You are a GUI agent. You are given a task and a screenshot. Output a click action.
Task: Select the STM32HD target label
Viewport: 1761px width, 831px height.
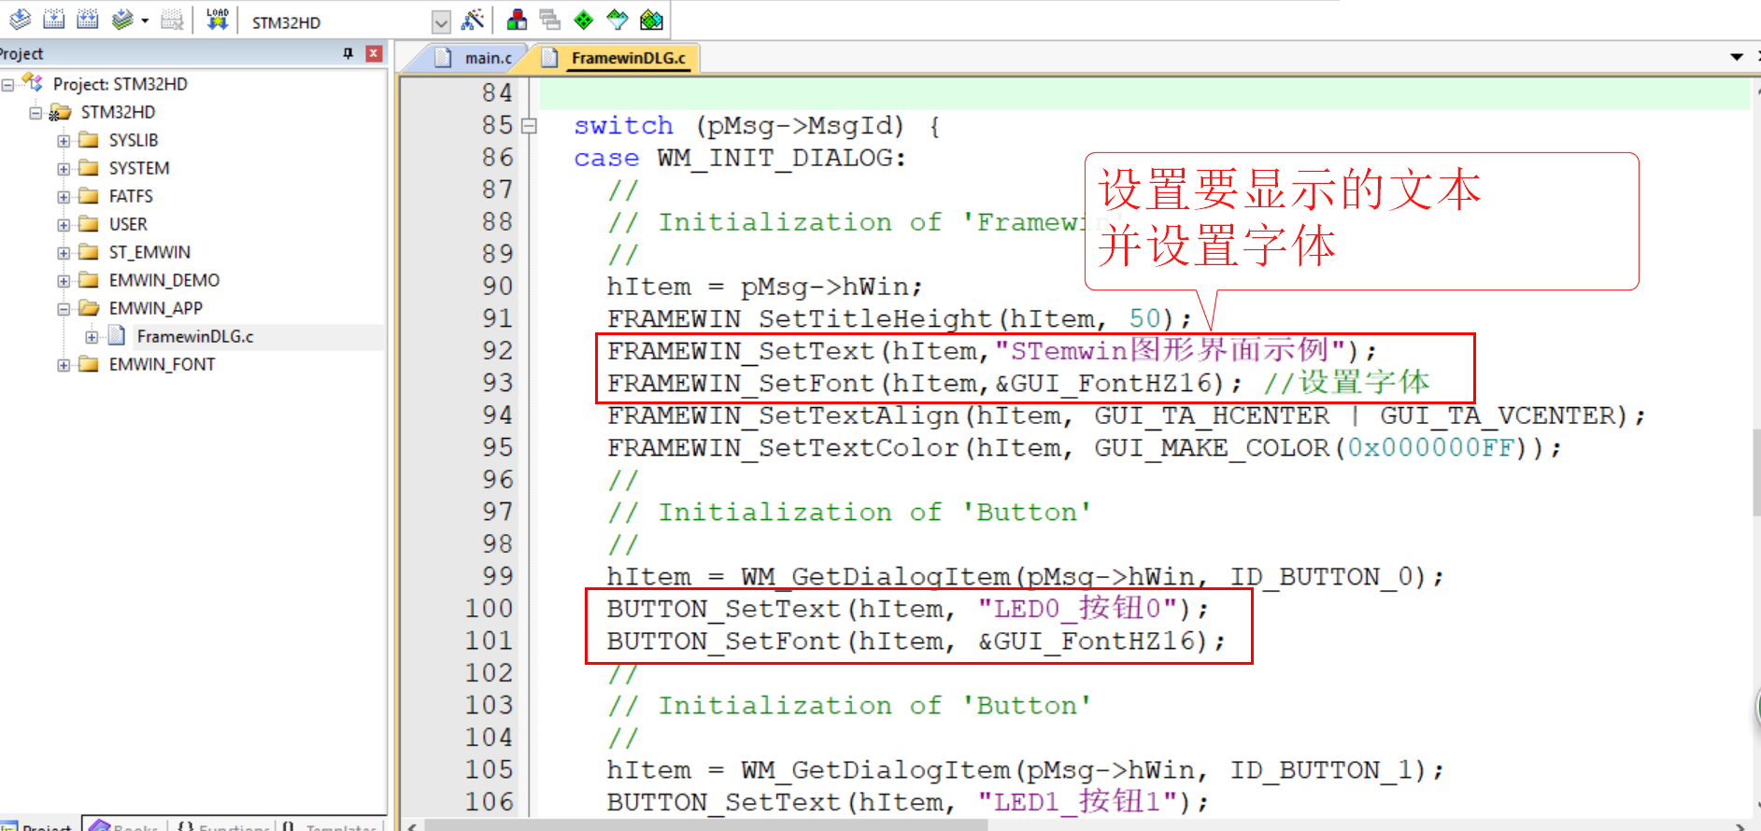pyautogui.click(x=119, y=112)
